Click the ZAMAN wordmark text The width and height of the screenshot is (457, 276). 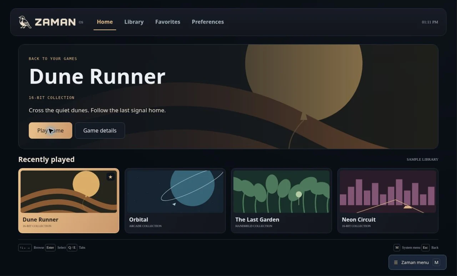[x=55, y=22]
